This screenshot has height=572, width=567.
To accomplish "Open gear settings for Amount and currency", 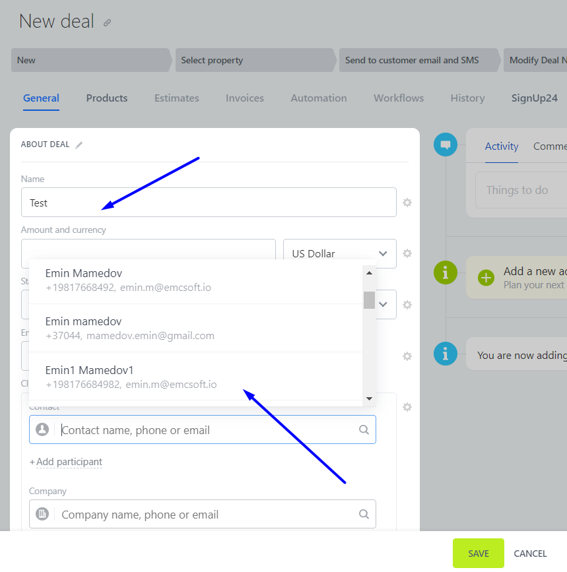I will pyautogui.click(x=407, y=253).
